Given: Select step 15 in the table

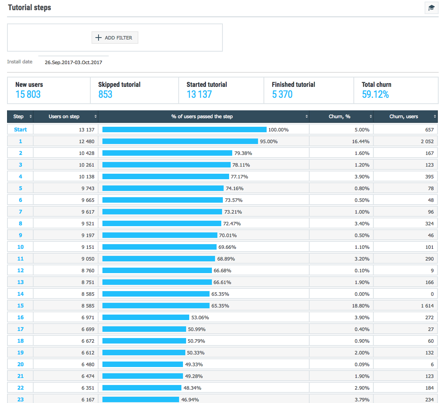Looking at the screenshot, I should pos(20,306).
